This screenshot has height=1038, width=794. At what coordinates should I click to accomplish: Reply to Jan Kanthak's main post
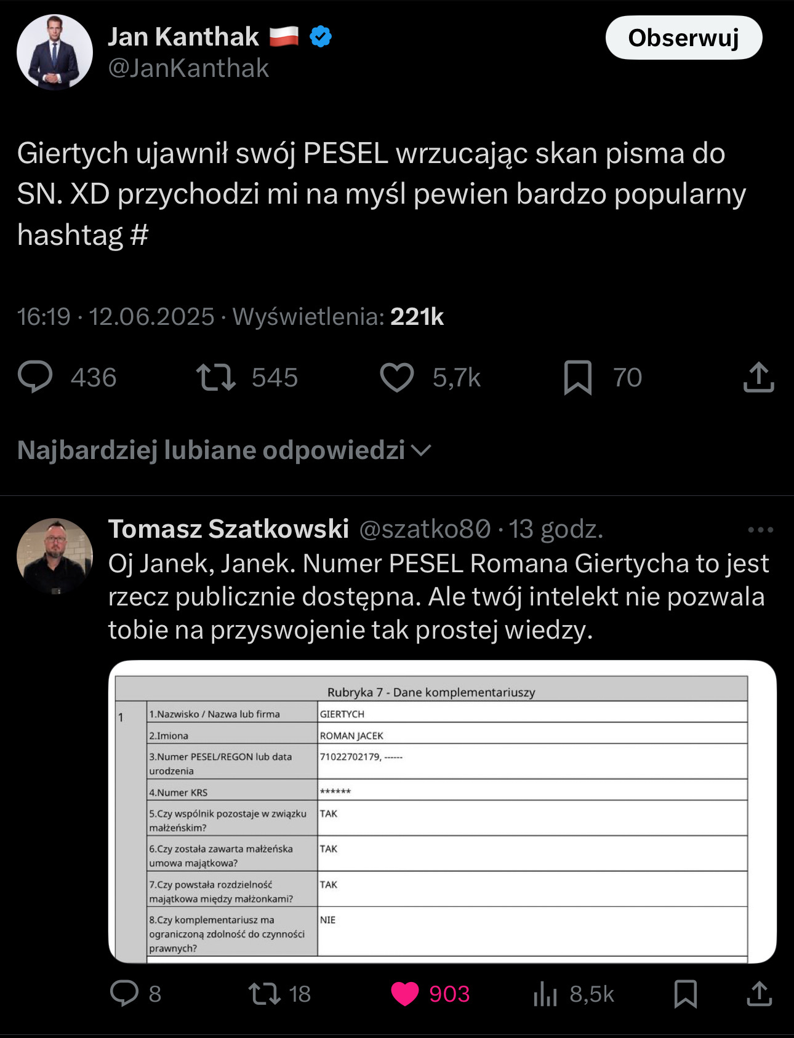point(36,377)
